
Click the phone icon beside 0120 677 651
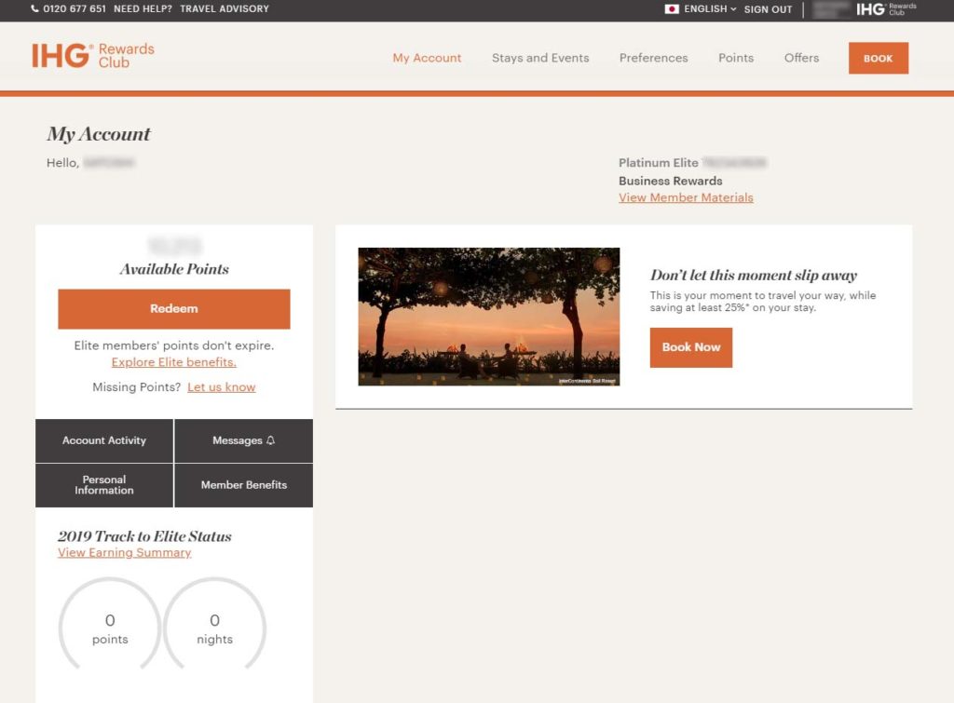point(34,8)
